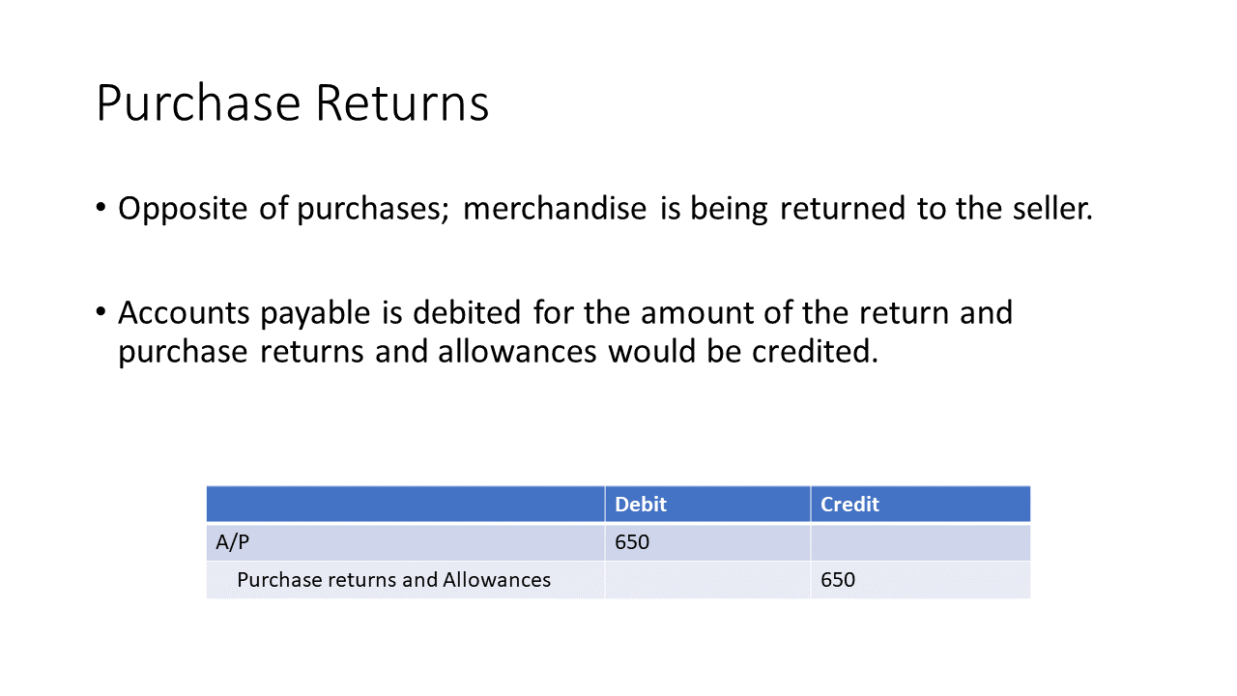1237x696 pixels.
Task: Click the 650 value in the Debit column
Action: (x=632, y=542)
